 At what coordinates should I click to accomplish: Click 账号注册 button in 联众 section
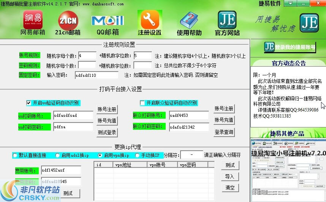tap(224, 109)
